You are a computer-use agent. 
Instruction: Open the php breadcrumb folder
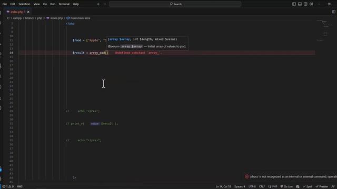[x=39, y=18]
